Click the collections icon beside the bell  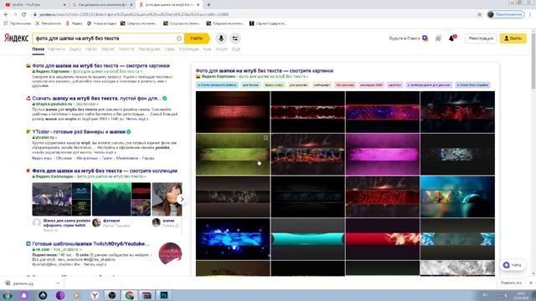438,38
